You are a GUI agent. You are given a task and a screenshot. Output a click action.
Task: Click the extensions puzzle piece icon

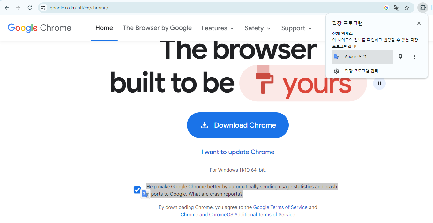[x=423, y=8]
